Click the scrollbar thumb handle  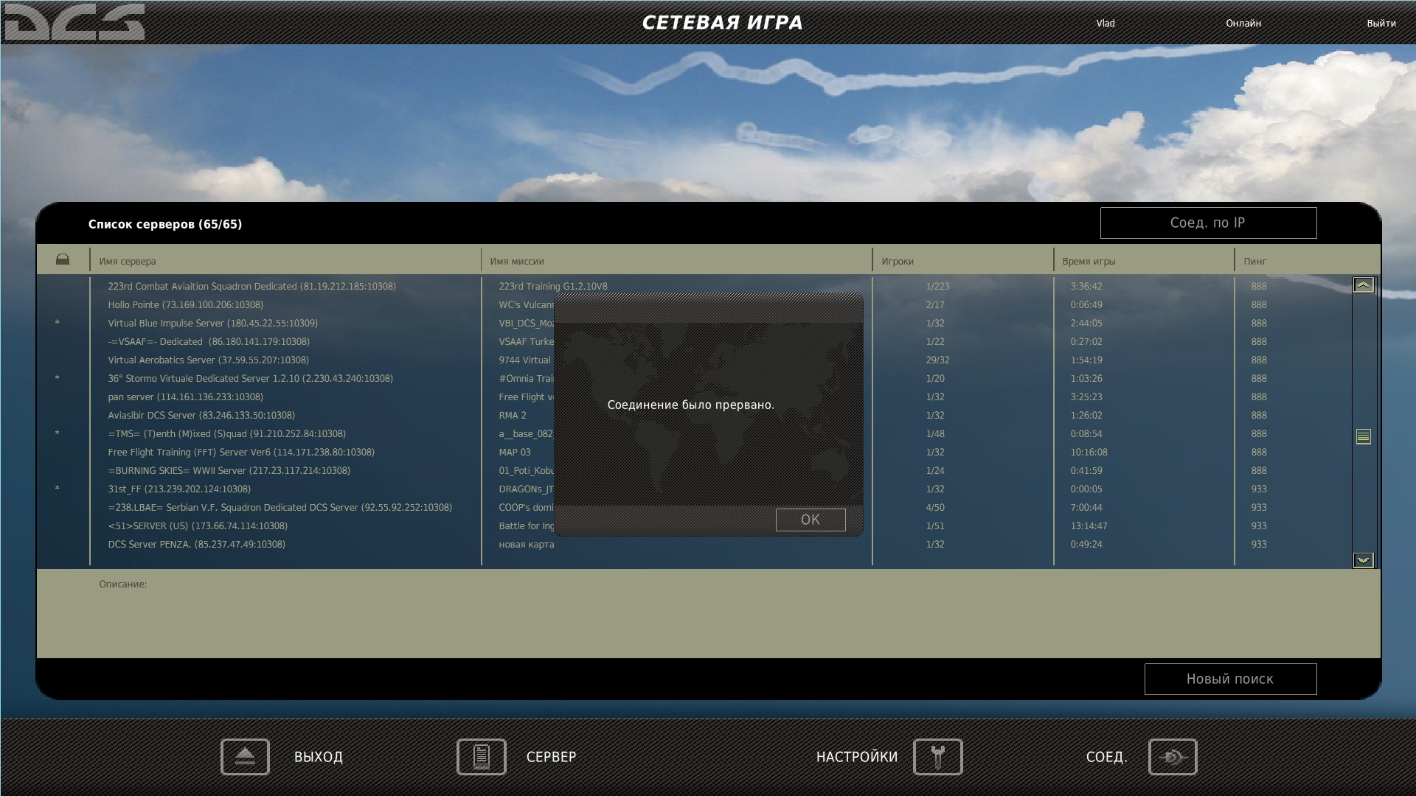coord(1363,437)
